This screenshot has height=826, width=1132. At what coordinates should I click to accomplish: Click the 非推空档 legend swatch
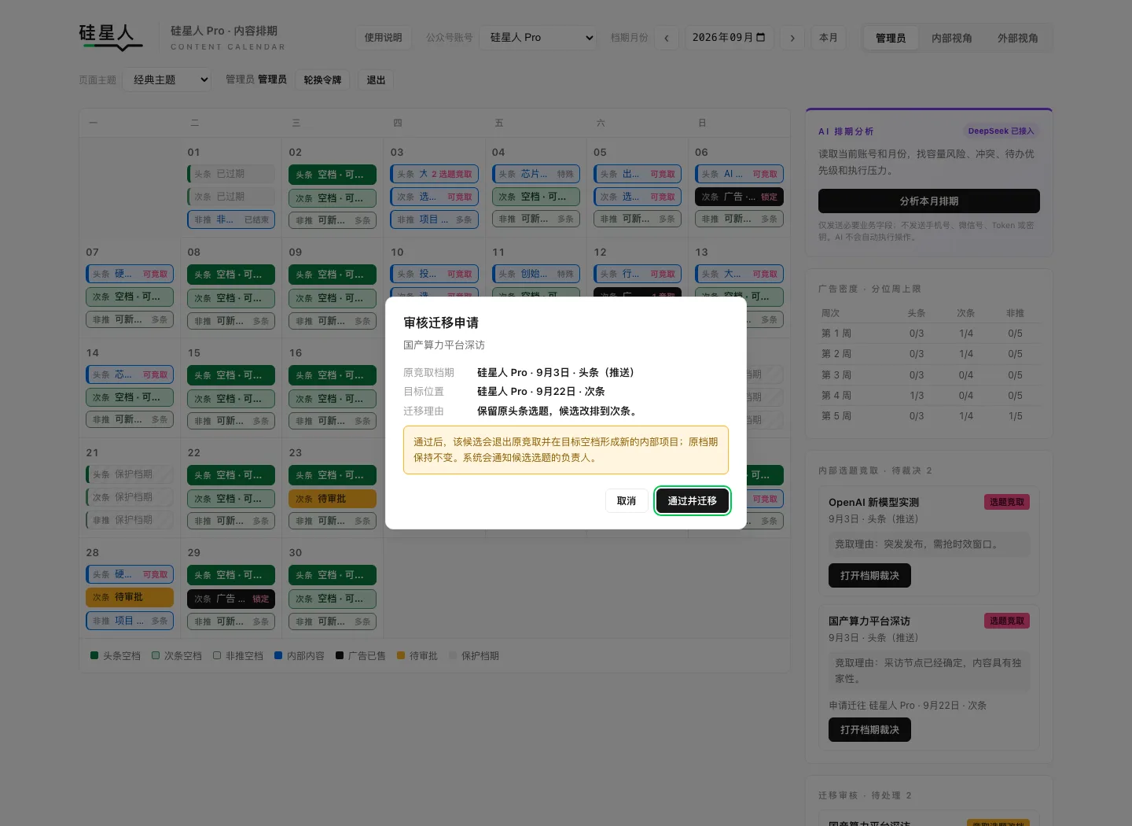click(217, 655)
